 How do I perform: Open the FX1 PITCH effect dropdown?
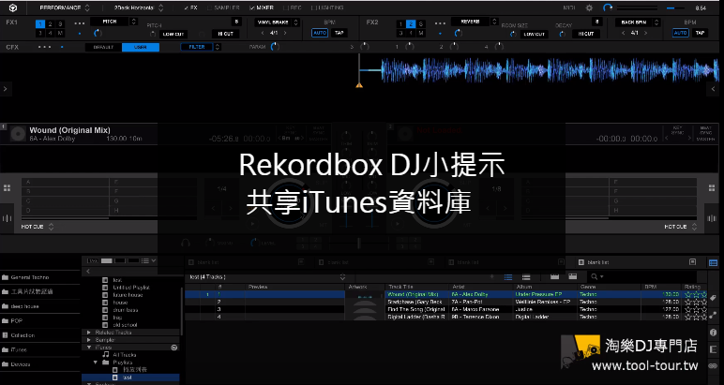[x=113, y=22]
